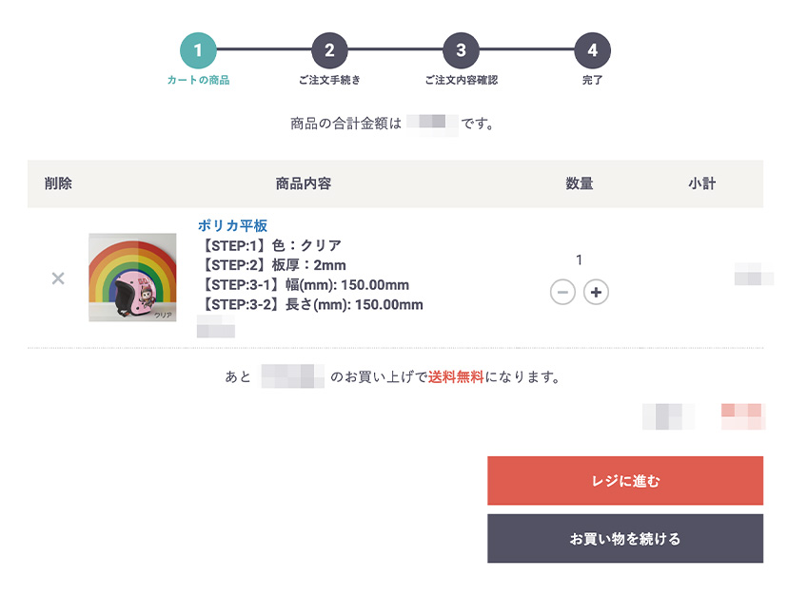
Task: Click the カートの商品 step label
Action: tap(198, 80)
